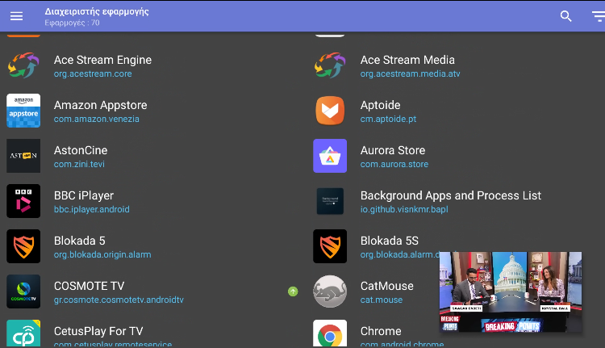Tap the Amazon Appstore icon
605x348 pixels.
[23, 111]
